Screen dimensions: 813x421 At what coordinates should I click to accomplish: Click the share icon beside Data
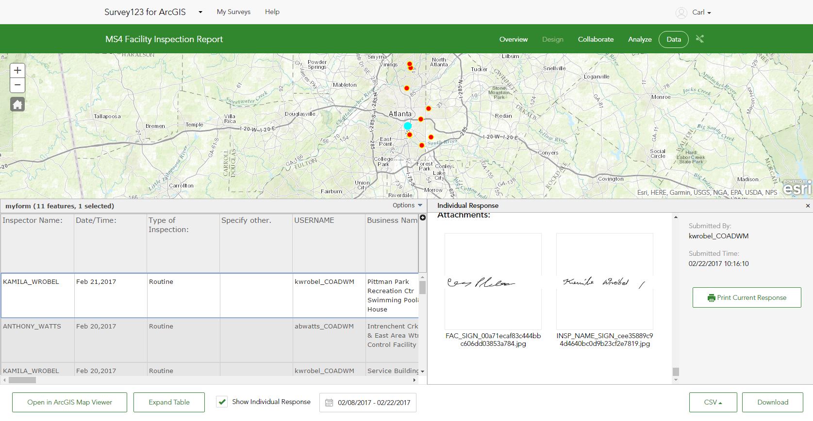click(x=699, y=39)
